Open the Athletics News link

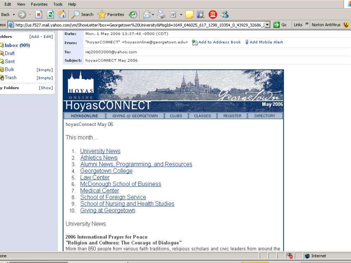(99, 158)
